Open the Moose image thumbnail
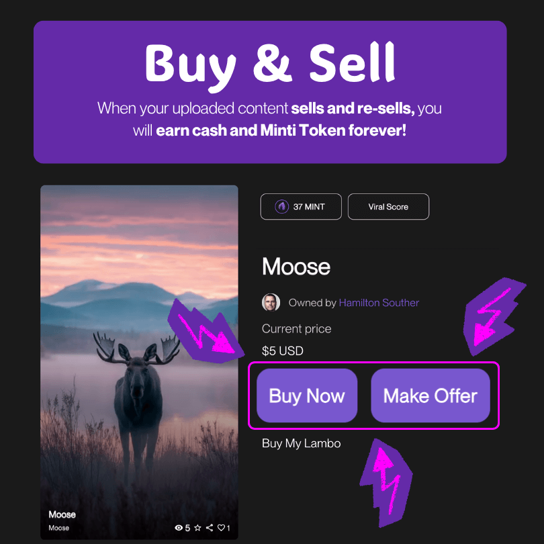Screen dimensions: 544x544 click(139, 362)
